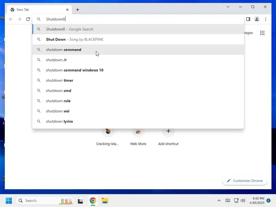Click the search icon in the address bar
Screen dimensions: 276x207
(39, 19)
